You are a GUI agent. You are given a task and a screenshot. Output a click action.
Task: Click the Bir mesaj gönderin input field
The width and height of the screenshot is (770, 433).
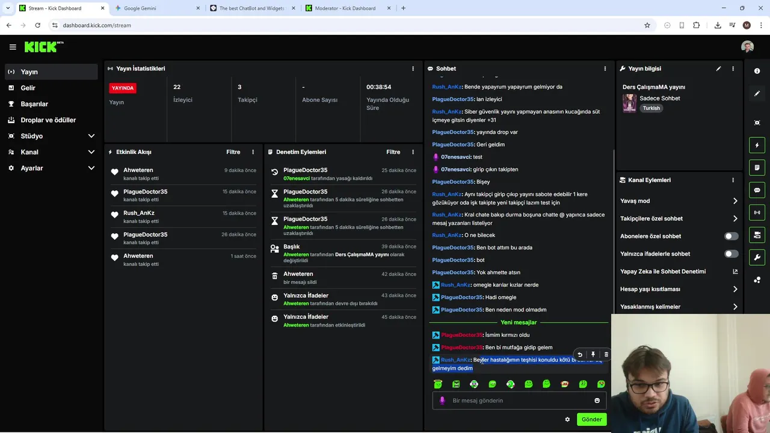pyautogui.click(x=519, y=401)
